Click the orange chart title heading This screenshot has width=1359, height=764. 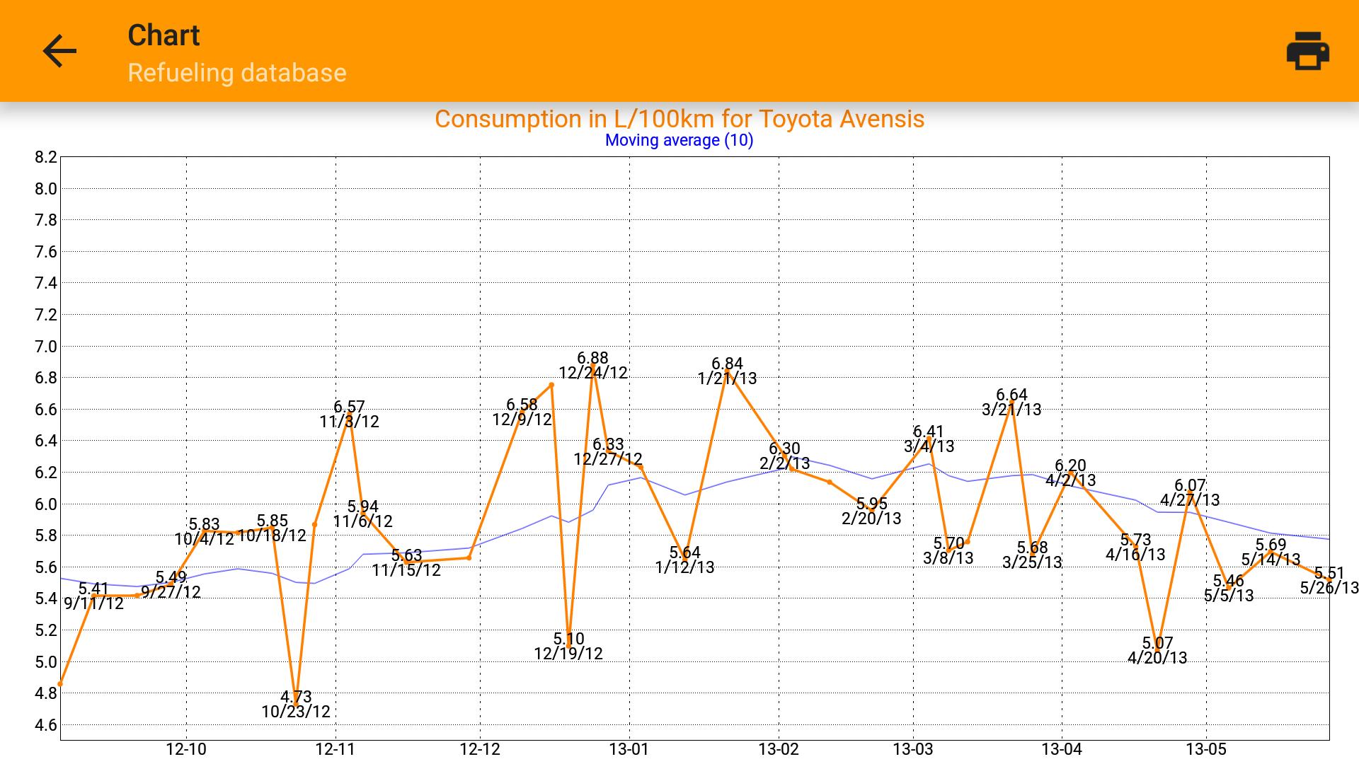point(679,119)
